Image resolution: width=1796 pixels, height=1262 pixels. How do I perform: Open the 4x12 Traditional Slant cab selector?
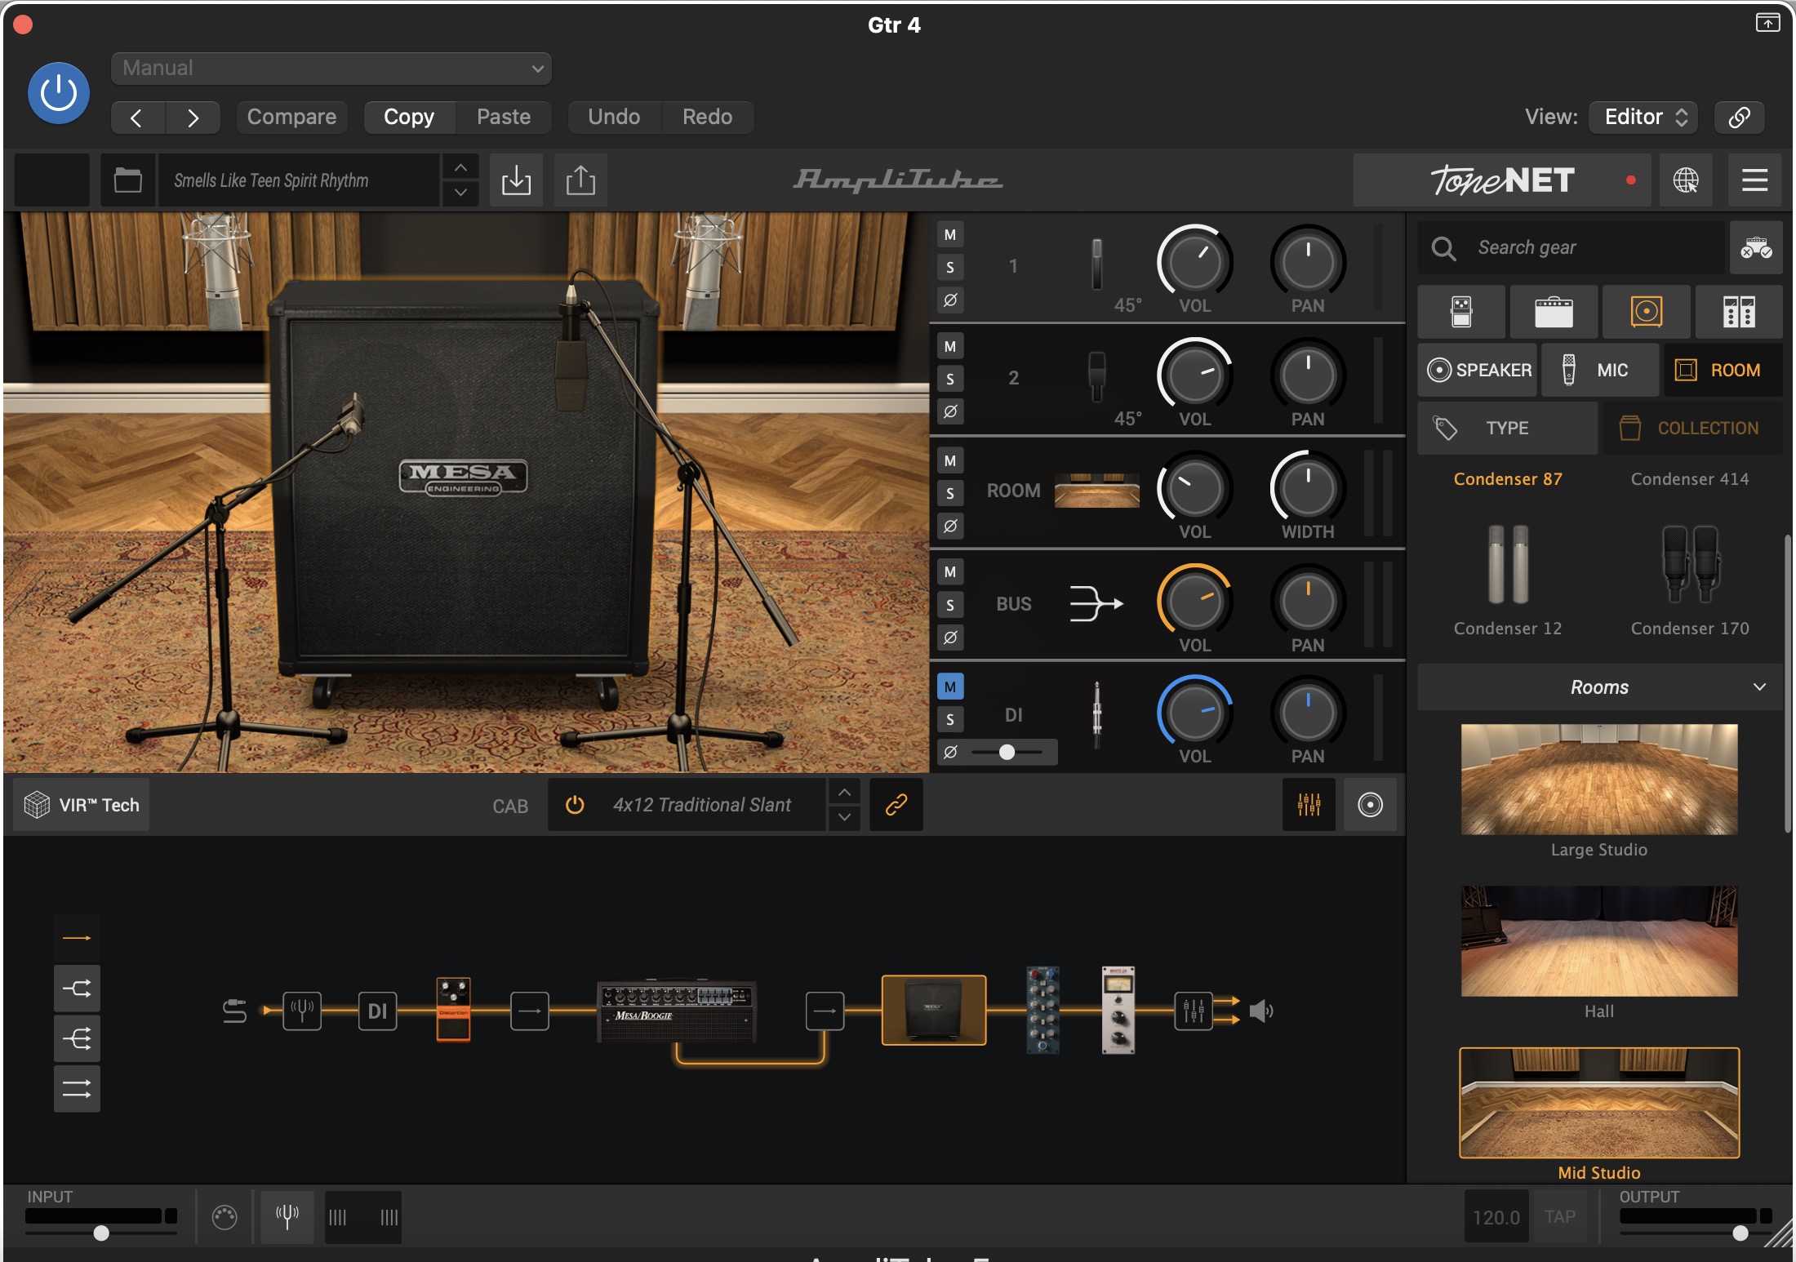click(x=702, y=805)
